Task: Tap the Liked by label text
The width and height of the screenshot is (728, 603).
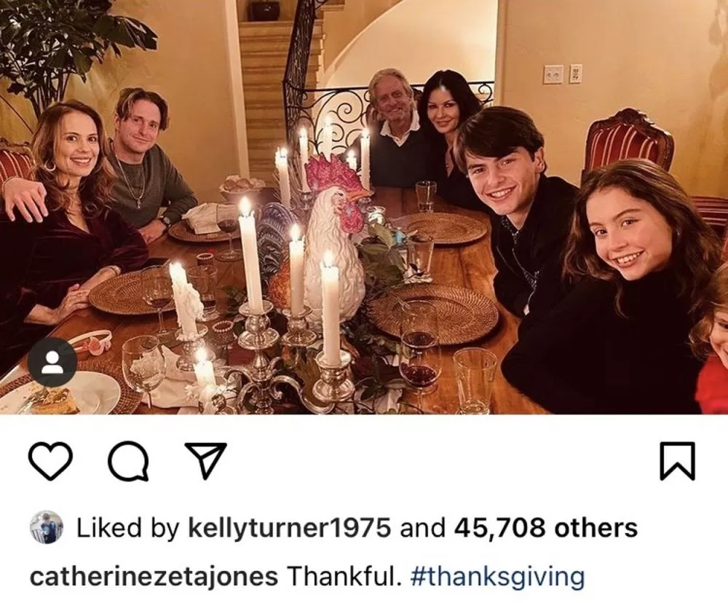Action: pos(127,528)
